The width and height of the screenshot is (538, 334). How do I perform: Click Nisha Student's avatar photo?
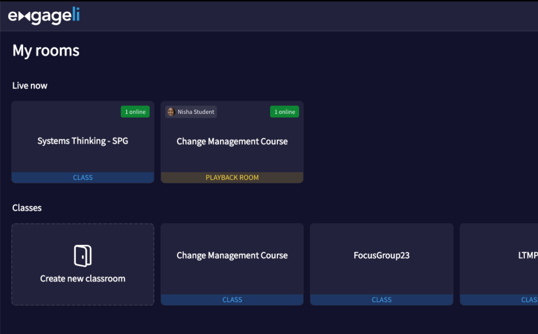pos(171,112)
